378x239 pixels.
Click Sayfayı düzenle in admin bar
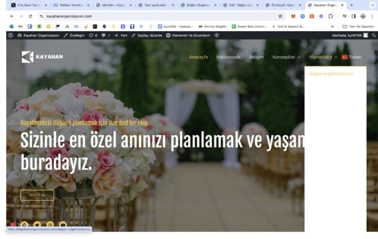click(147, 35)
